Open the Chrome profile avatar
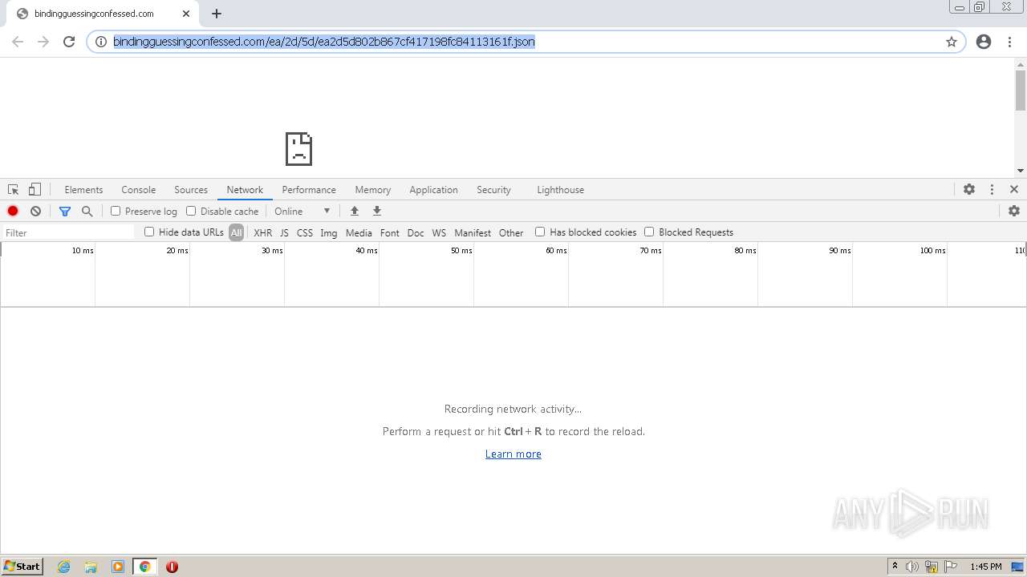 [x=984, y=42]
